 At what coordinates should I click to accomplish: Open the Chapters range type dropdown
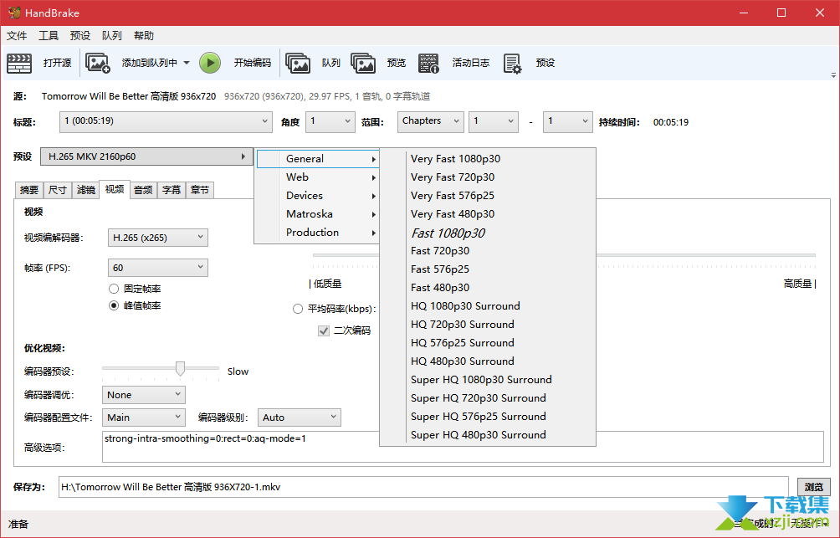pos(431,121)
